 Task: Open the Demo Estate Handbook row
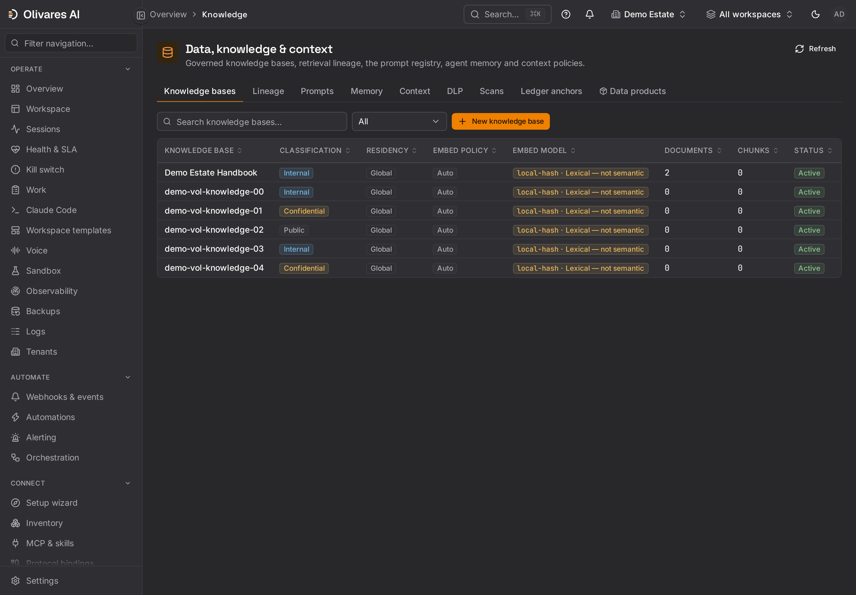[499, 173]
